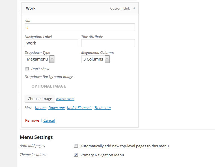This screenshot has height=167, width=215.
Task: Enable the Don't show checkbox
Action: pos(27,68)
